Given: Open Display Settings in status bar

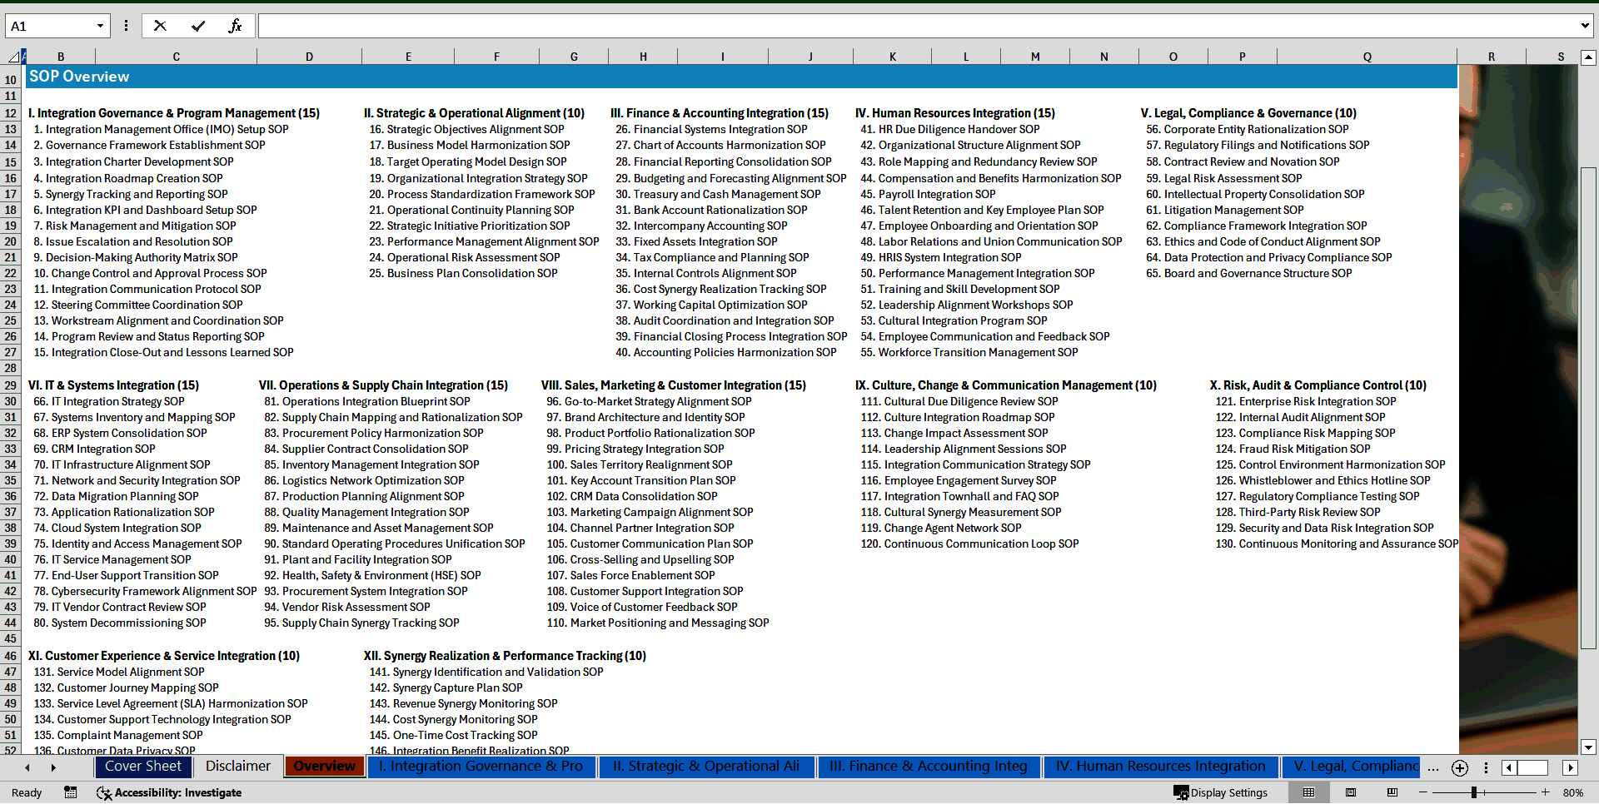Looking at the screenshot, I should point(1221,792).
